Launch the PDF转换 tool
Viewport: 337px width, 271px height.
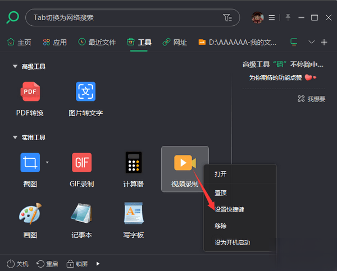pos(30,99)
